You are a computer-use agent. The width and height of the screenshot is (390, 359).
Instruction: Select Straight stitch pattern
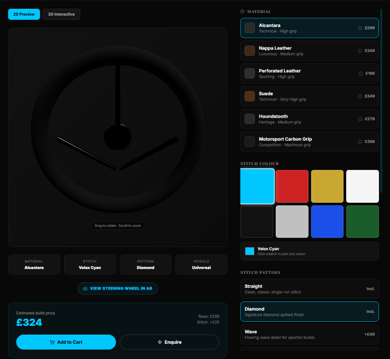309,289
